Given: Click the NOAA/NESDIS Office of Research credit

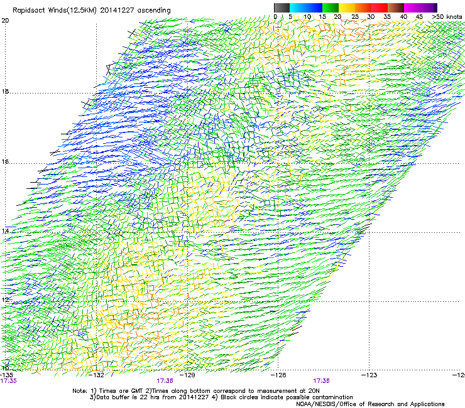Looking at the screenshot, I should 370,404.
